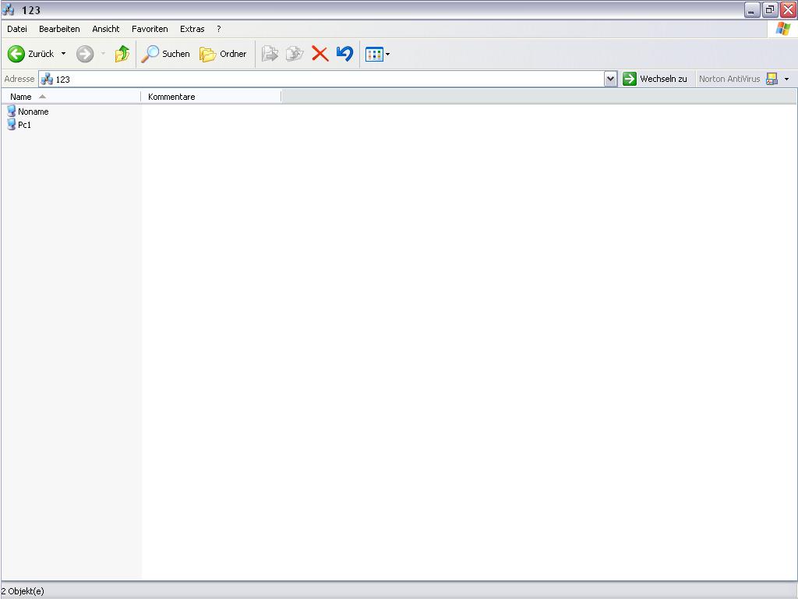Sort by the Name column header
Screen dimensions: 798x599
[71, 97]
